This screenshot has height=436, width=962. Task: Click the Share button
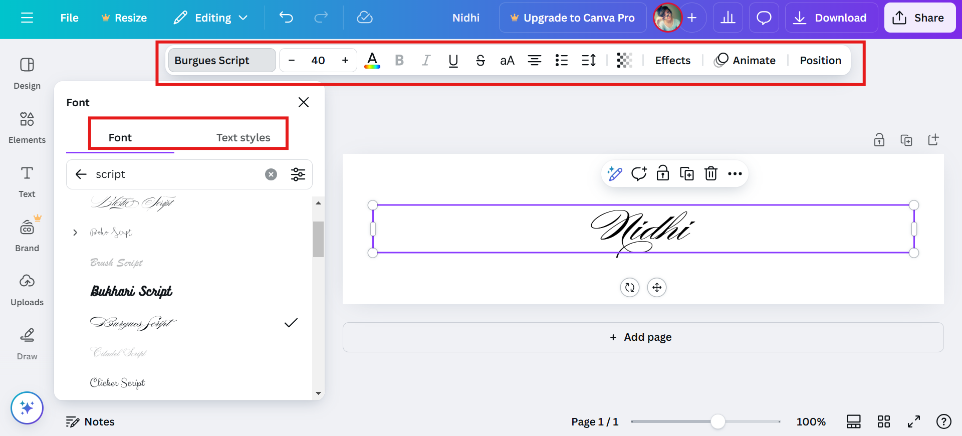tap(919, 18)
